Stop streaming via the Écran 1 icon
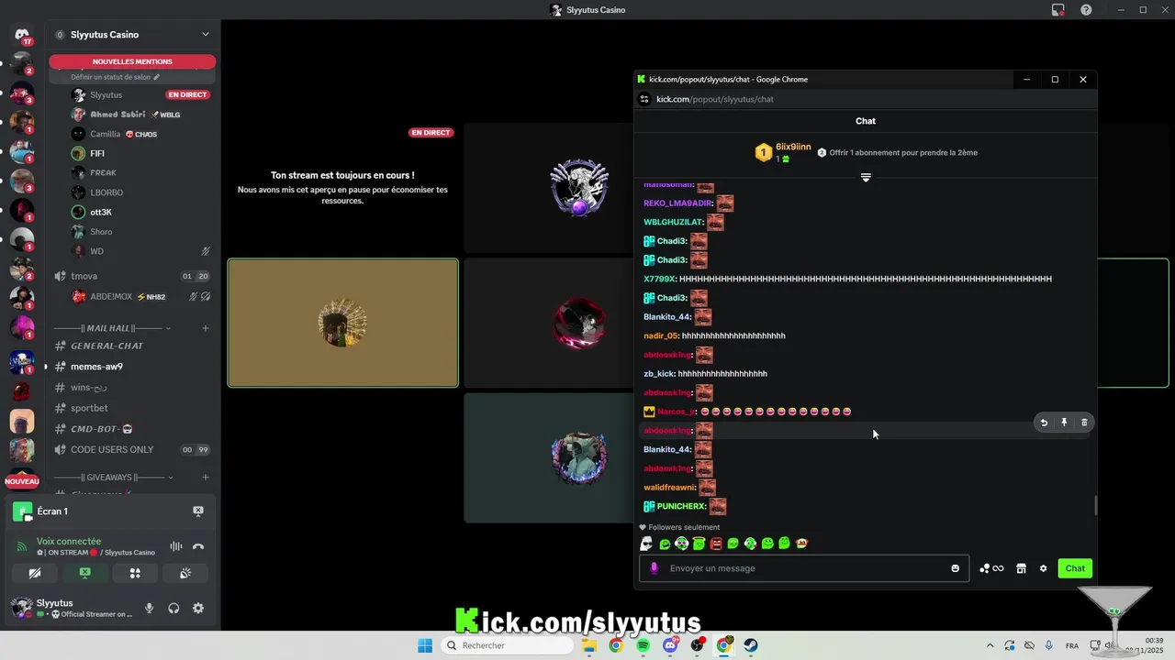The image size is (1175, 660). pos(197,511)
